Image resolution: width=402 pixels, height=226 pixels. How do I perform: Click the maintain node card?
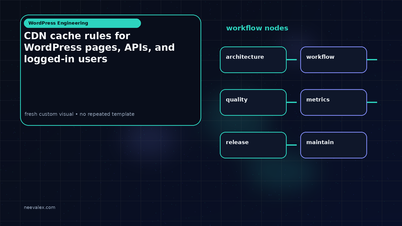[x=334, y=145]
